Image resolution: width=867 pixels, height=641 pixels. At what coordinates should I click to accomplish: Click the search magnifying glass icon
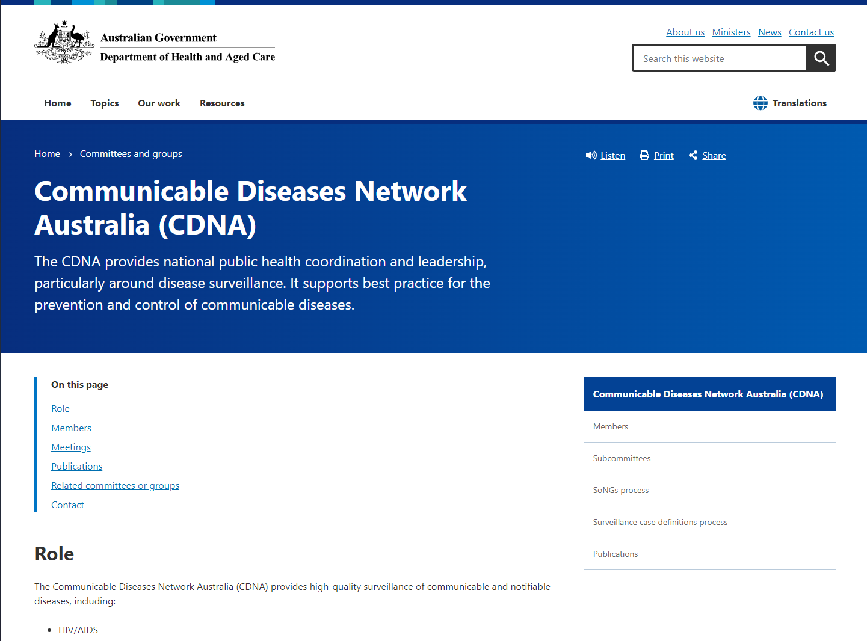pos(821,58)
